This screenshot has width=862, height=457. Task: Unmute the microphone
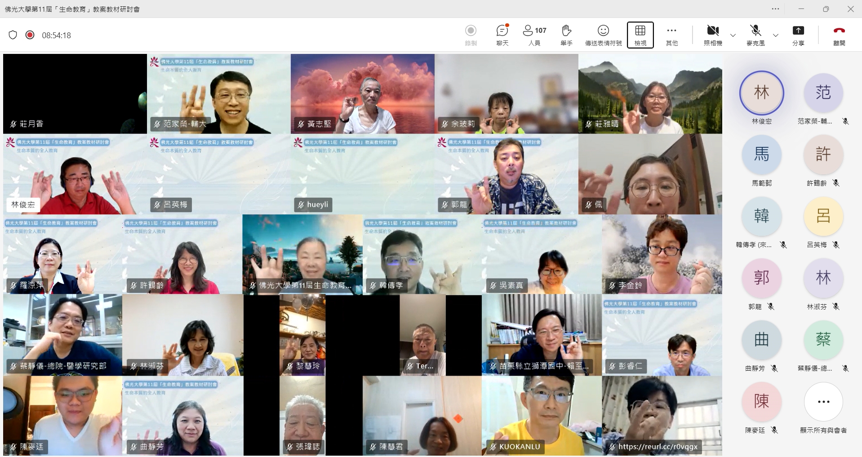[755, 35]
